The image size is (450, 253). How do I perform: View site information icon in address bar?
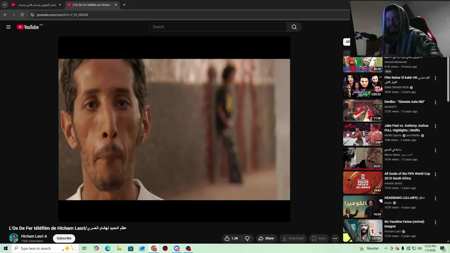[x=32, y=15]
